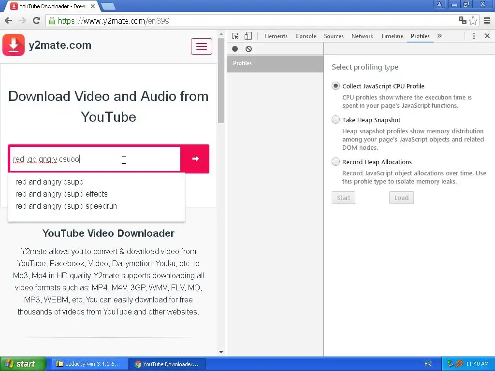Switch to the Console tab

[306, 36]
